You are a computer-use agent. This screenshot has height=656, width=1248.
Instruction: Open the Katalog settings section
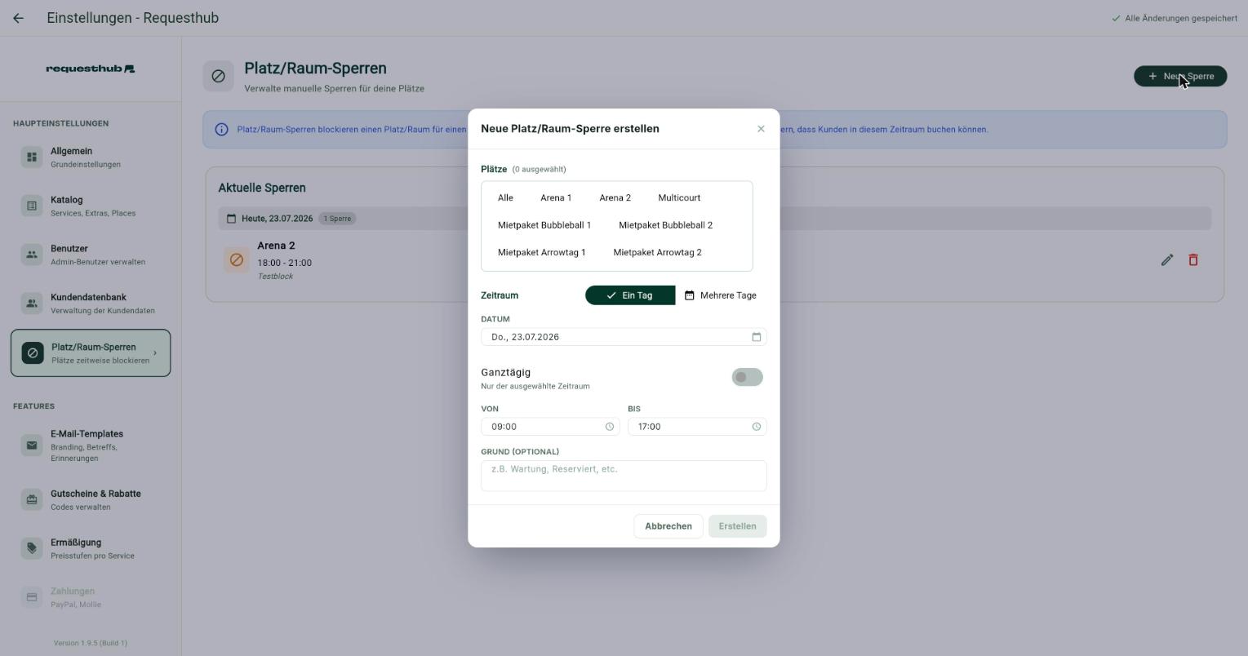(x=91, y=206)
